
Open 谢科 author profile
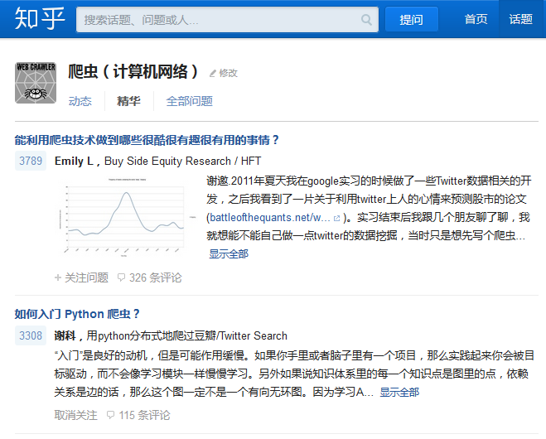pos(65,336)
